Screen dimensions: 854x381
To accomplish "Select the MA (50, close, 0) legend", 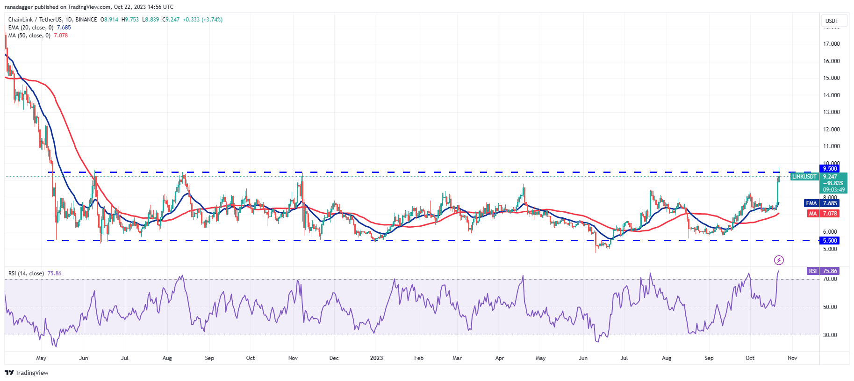I will 29,36.
